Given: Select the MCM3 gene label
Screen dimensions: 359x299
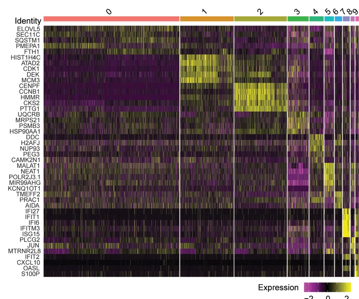Looking at the screenshot, I should pyautogui.click(x=31, y=80).
